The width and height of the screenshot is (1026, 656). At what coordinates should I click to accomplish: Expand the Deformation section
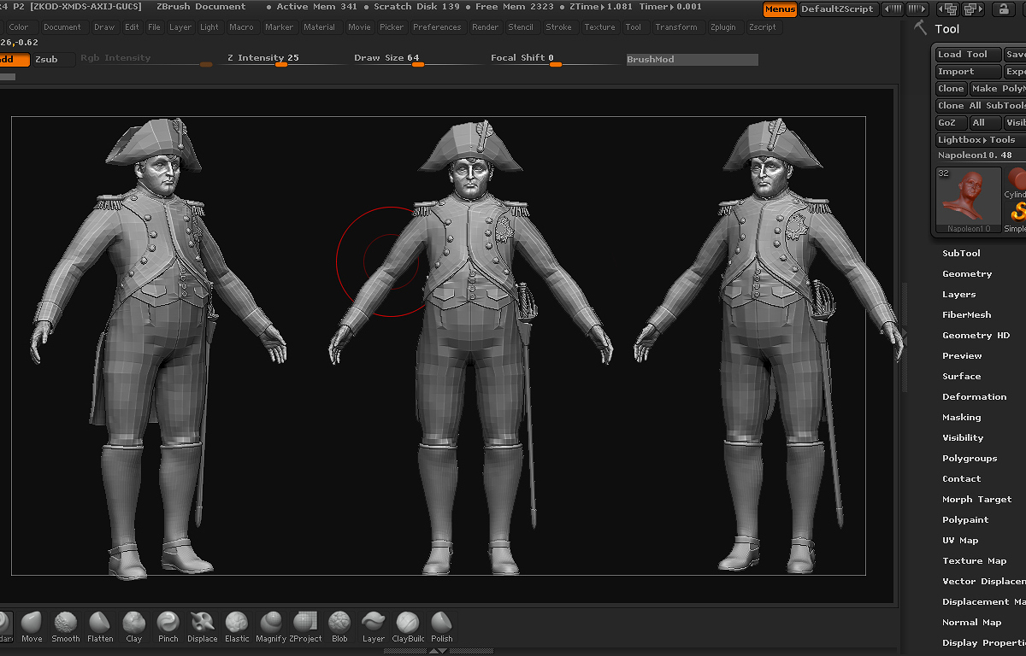[974, 397]
